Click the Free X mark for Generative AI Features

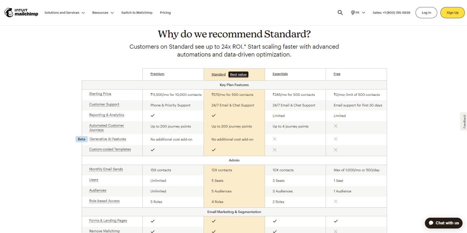point(336,139)
